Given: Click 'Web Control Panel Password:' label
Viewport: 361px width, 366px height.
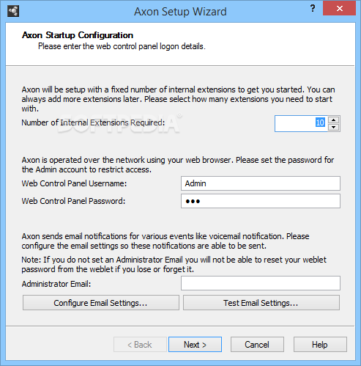Looking at the screenshot, I should click(x=73, y=201).
